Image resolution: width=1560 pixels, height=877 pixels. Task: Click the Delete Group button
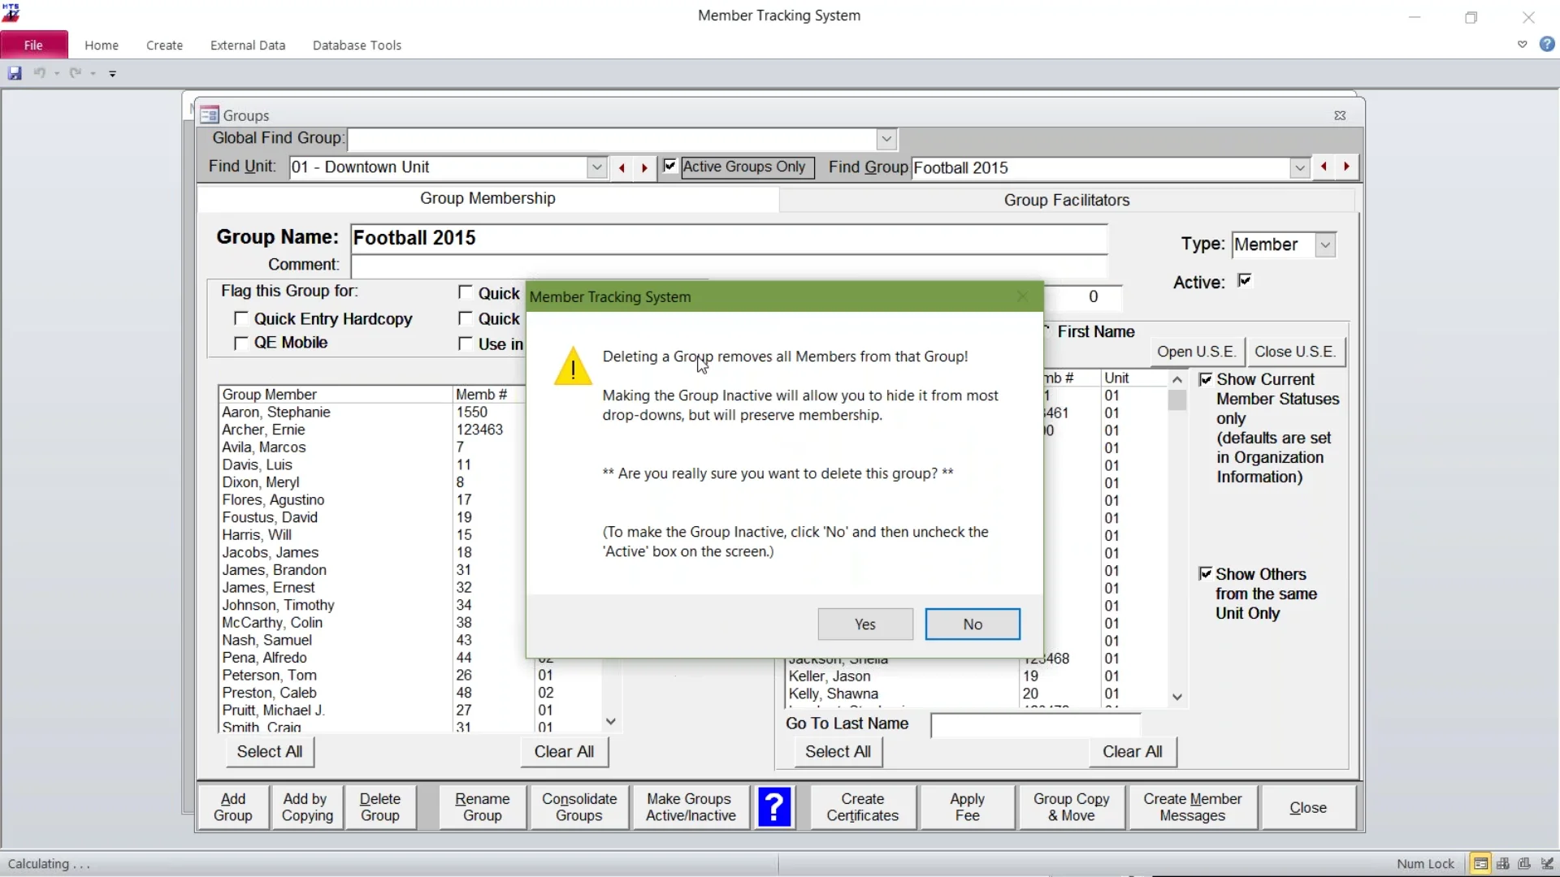tap(380, 807)
